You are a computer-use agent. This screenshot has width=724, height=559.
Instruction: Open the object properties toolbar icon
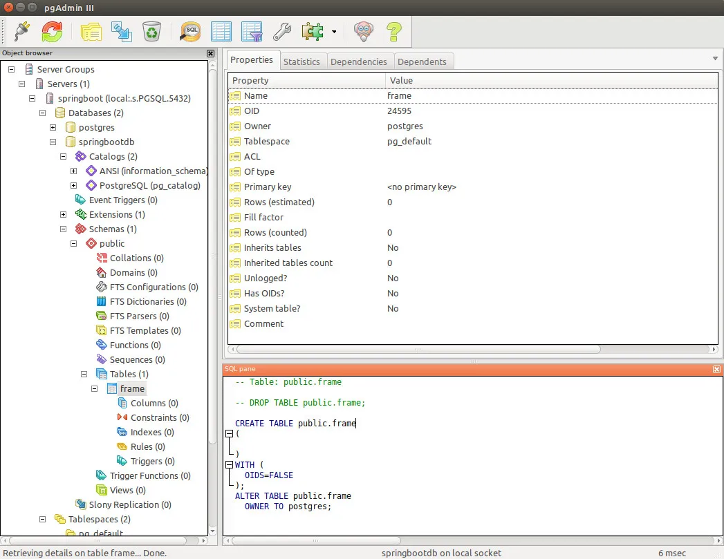[x=91, y=31]
